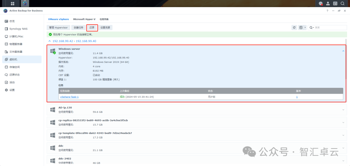Open 设置 in the sidebar
Image resolution: width=350 pixels, height=166 pixels.
coord(22,90)
